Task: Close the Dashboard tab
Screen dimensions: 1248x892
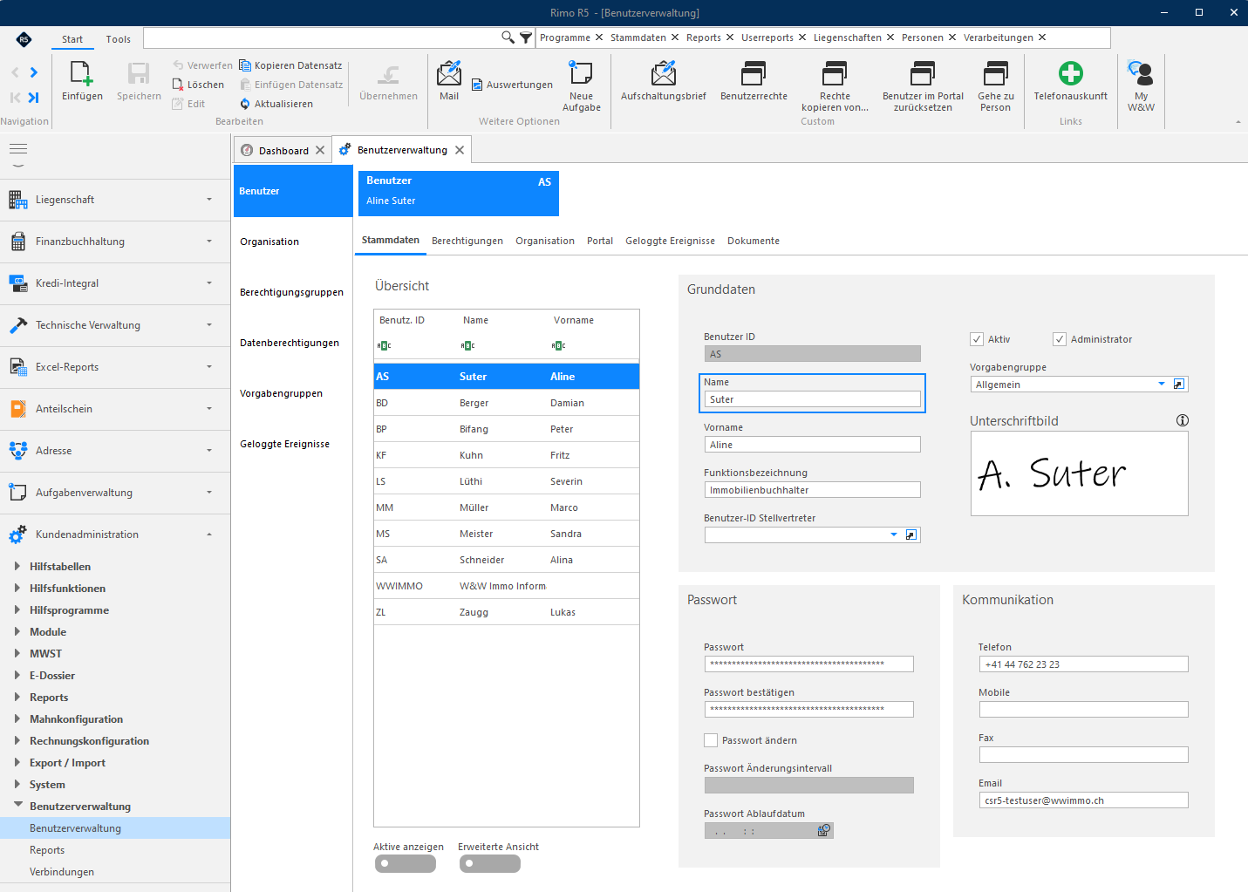Action: [x=320, y=150]
